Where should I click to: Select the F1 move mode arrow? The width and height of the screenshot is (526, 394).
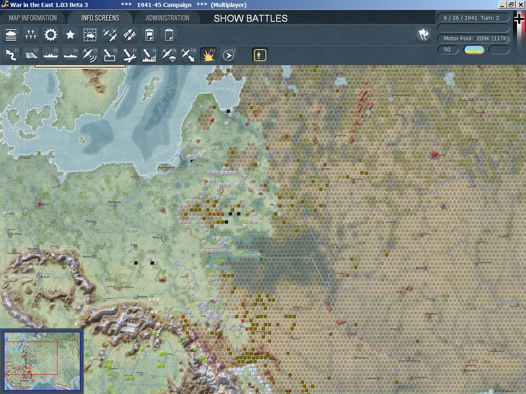point(11,55)
